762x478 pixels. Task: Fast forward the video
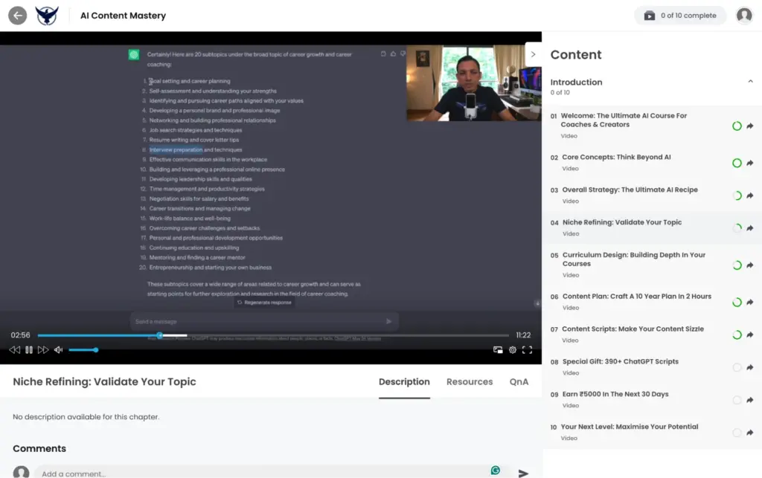pyautogui.click(x=43, y=350)
